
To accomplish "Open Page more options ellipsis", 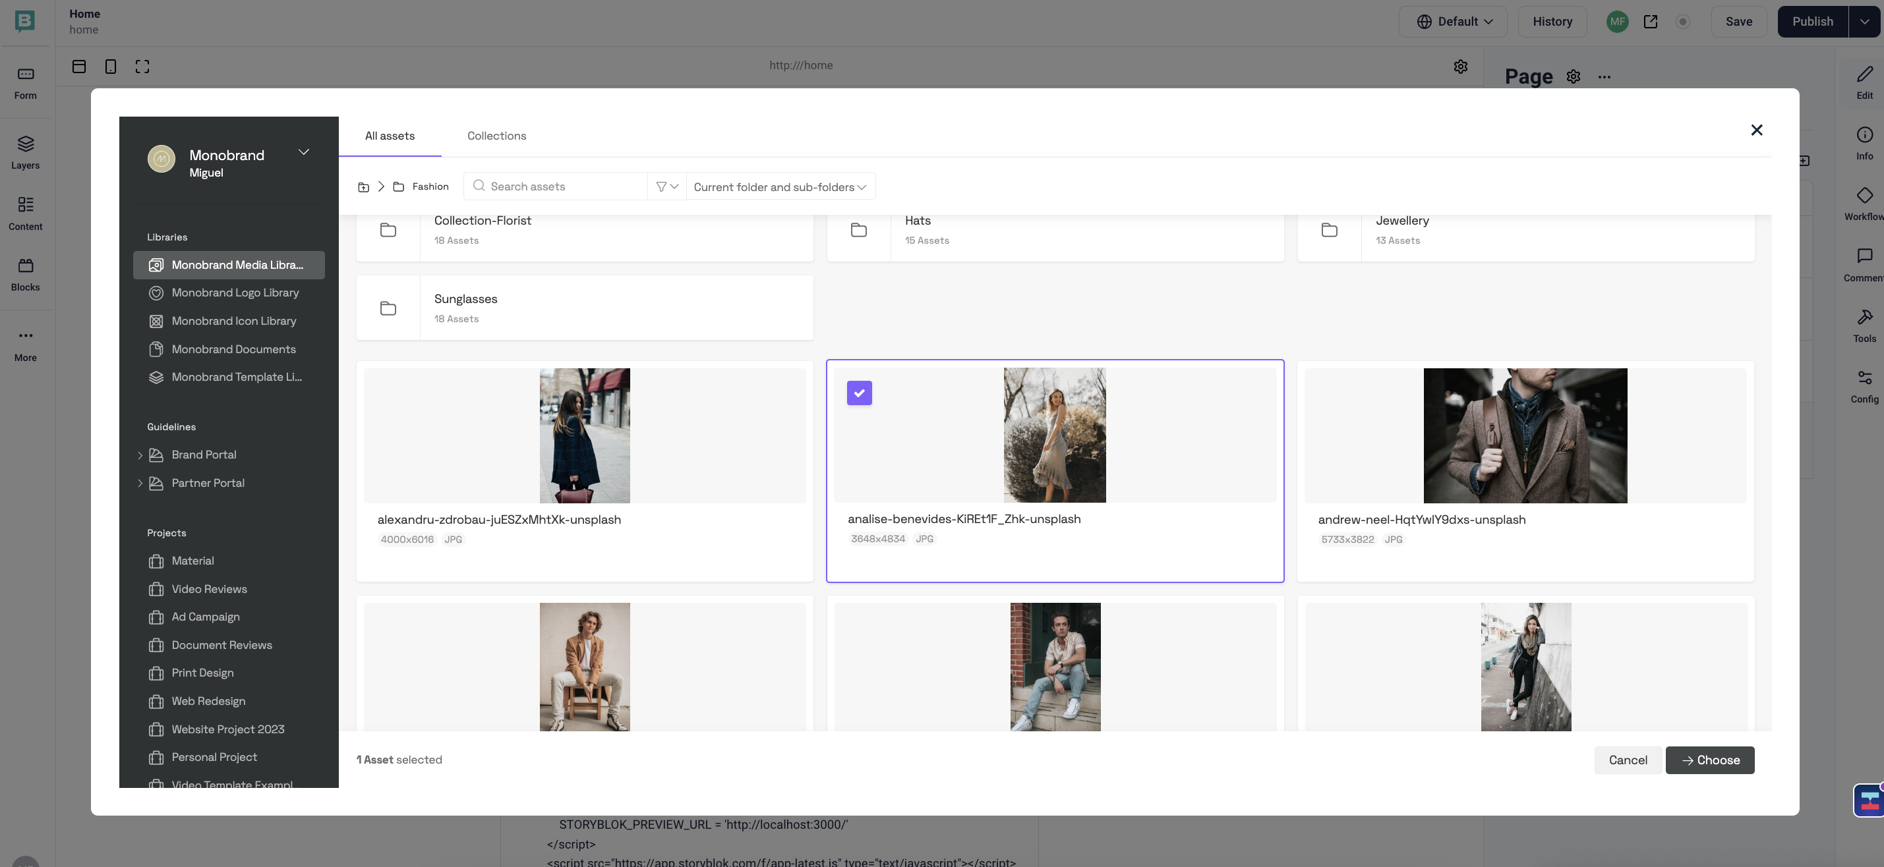I will point(1604,77).
